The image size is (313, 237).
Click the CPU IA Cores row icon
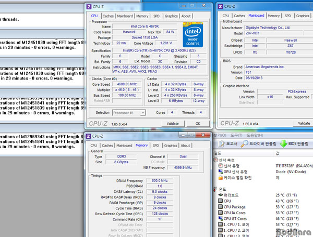(x=220, y=213)
